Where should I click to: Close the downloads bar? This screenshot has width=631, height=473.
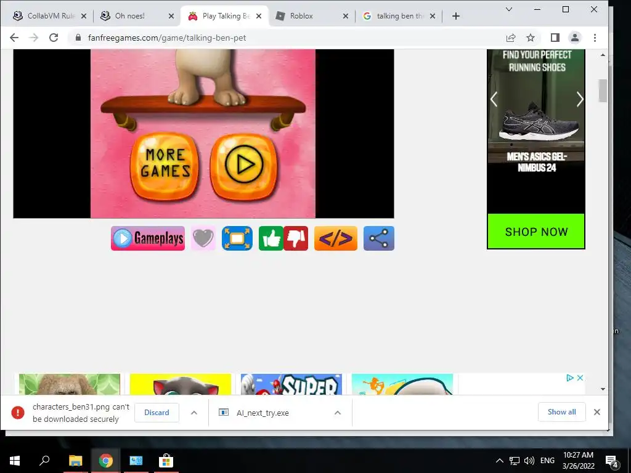coord(597,412)
